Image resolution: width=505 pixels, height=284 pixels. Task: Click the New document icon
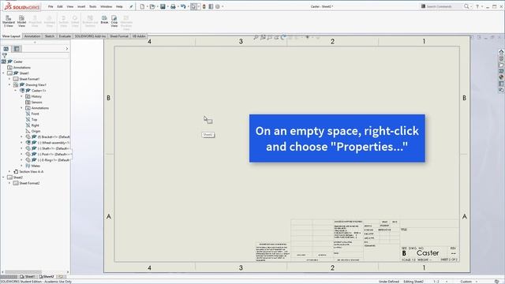coord(142,6)
